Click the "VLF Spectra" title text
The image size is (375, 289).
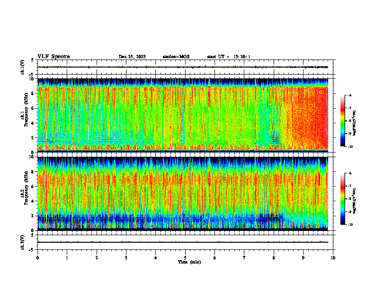point(54,57)
